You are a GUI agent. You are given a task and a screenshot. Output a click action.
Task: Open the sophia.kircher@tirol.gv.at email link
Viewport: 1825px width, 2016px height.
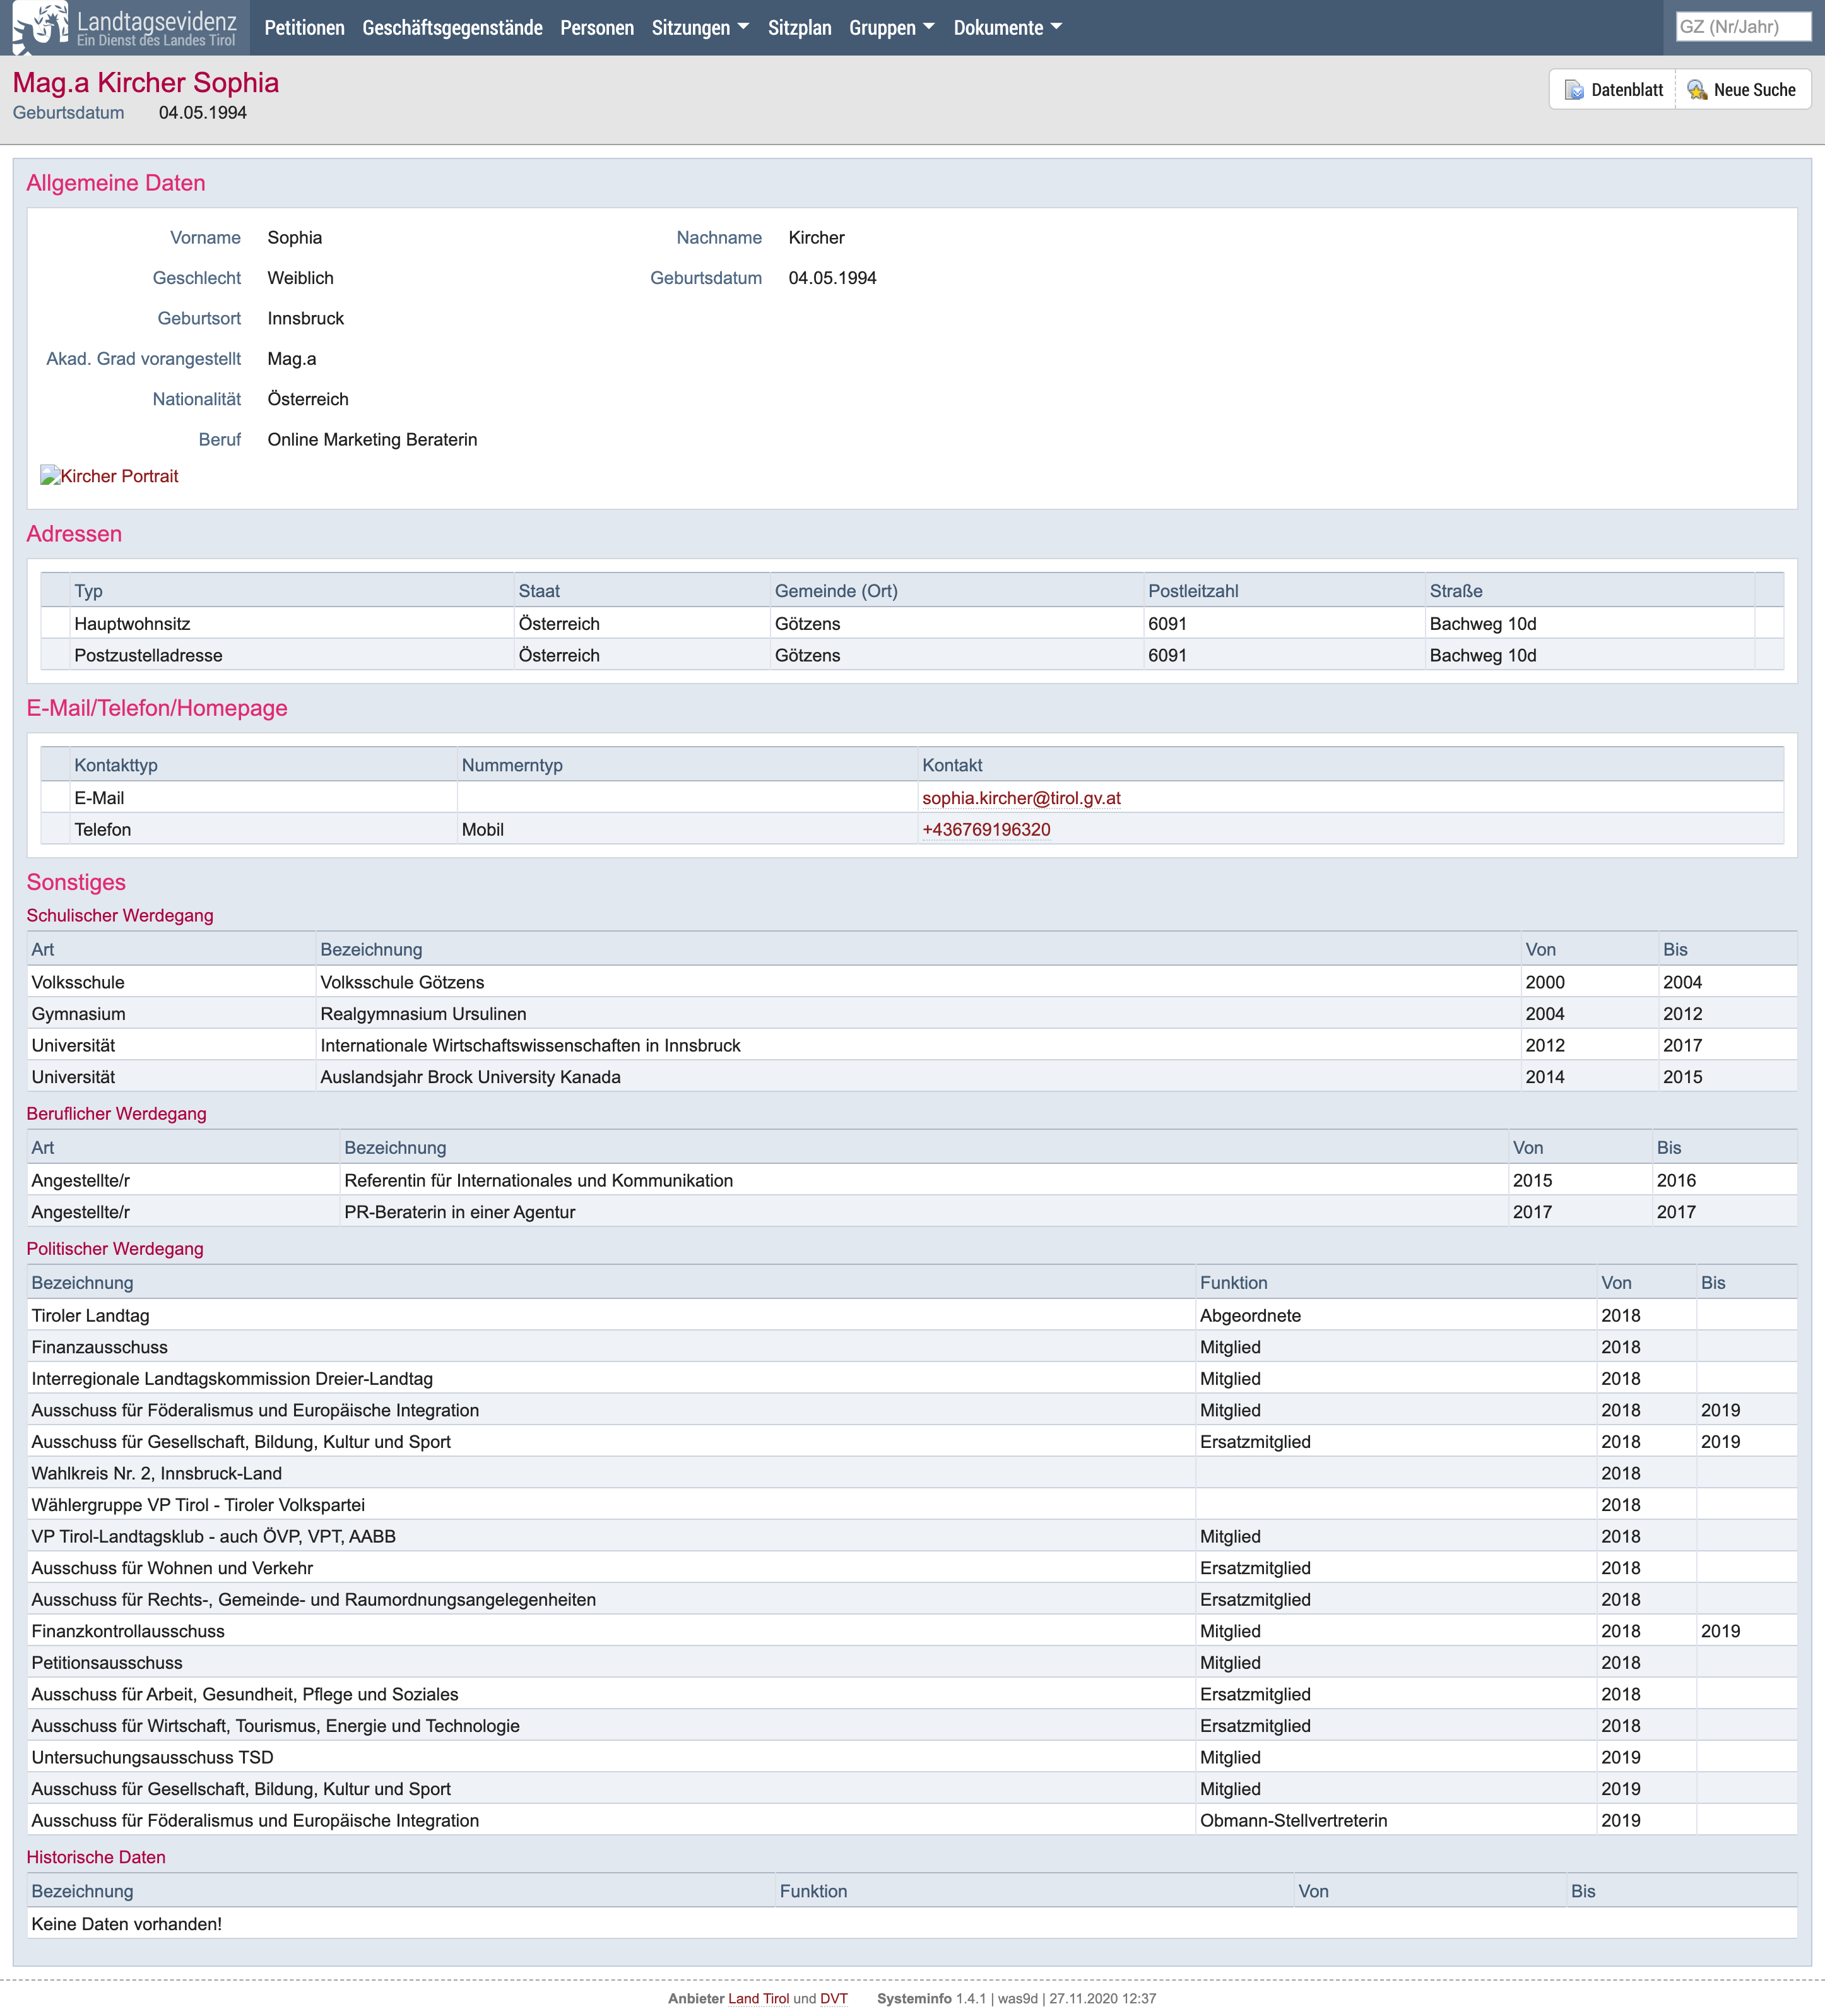1021,798
